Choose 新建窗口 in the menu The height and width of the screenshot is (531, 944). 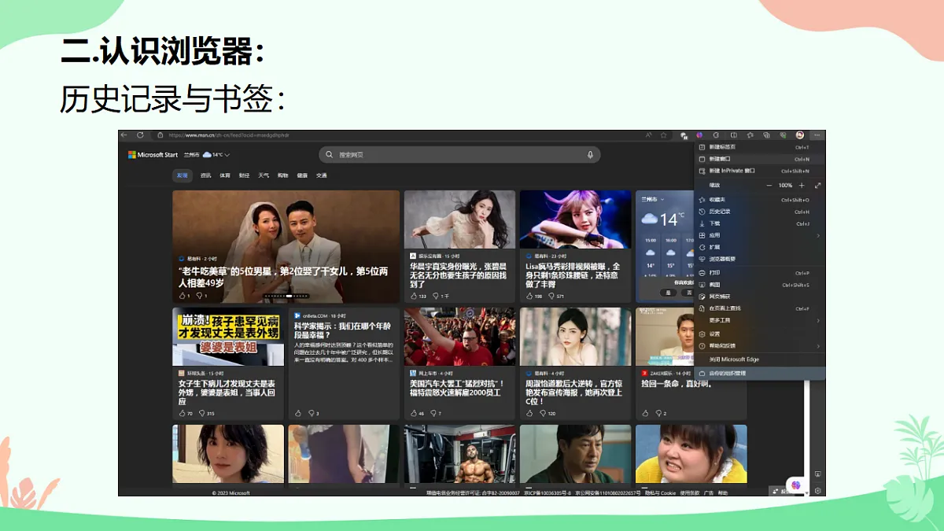tap(760, 159)
